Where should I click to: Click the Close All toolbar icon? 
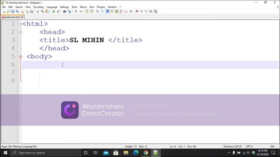coord(27,11)
